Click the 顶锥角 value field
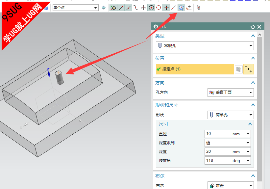This screenshot has height=189, width=270. click(x=218, y=161)
